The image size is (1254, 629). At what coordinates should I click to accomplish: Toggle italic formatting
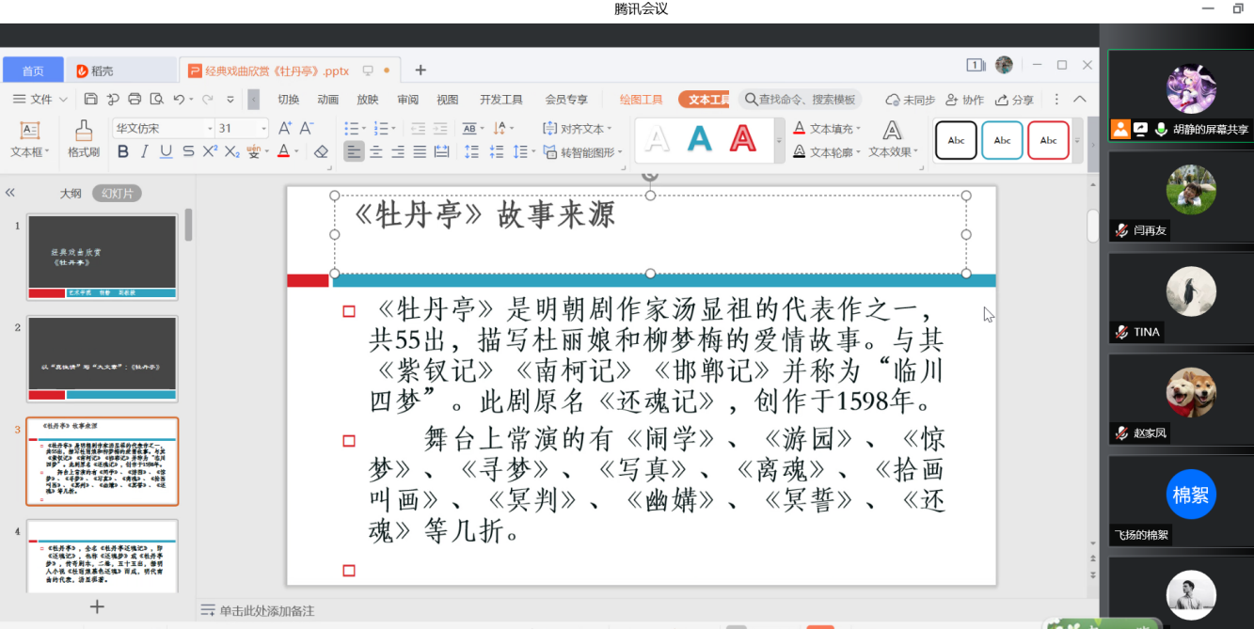[x=144, y=151]
